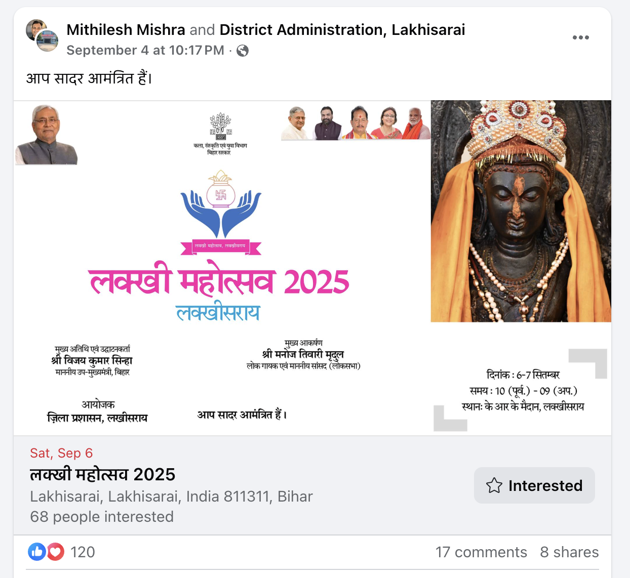This screenshot has height=578, width=630.
Task: View the 8 shares list
Action: point(569,552)
